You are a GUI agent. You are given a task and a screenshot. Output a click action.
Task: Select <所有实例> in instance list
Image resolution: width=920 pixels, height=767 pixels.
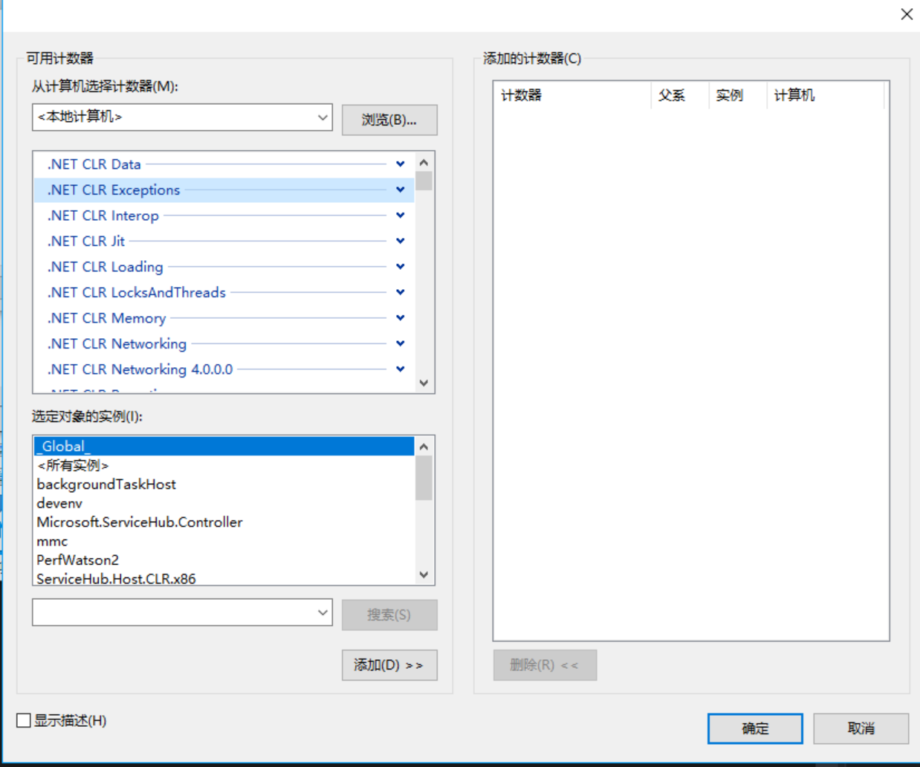tap(73, 465)
